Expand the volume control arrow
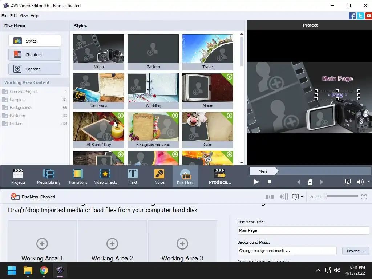Image resolution: width=372 pixels, height=279 pixels. (369, 182)
